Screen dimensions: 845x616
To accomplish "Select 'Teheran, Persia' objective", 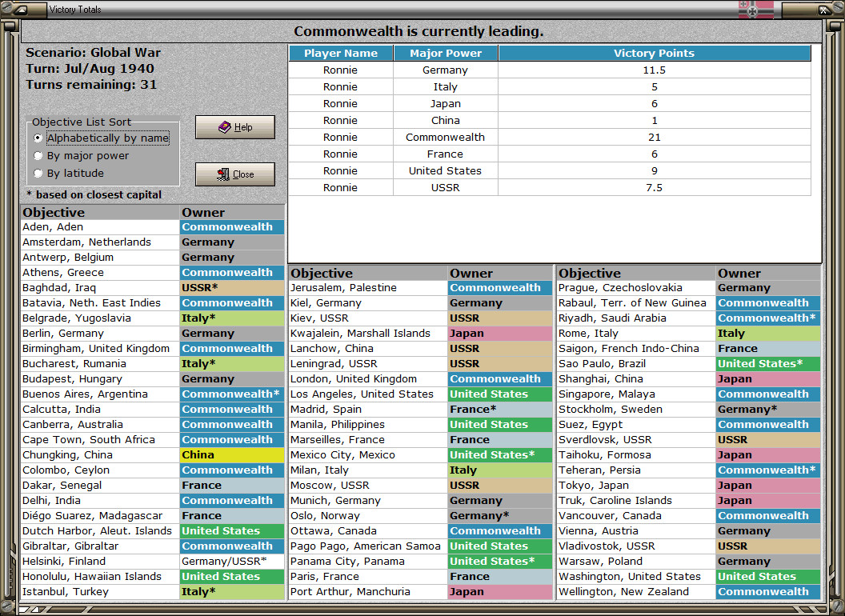I will coord(636,470).
